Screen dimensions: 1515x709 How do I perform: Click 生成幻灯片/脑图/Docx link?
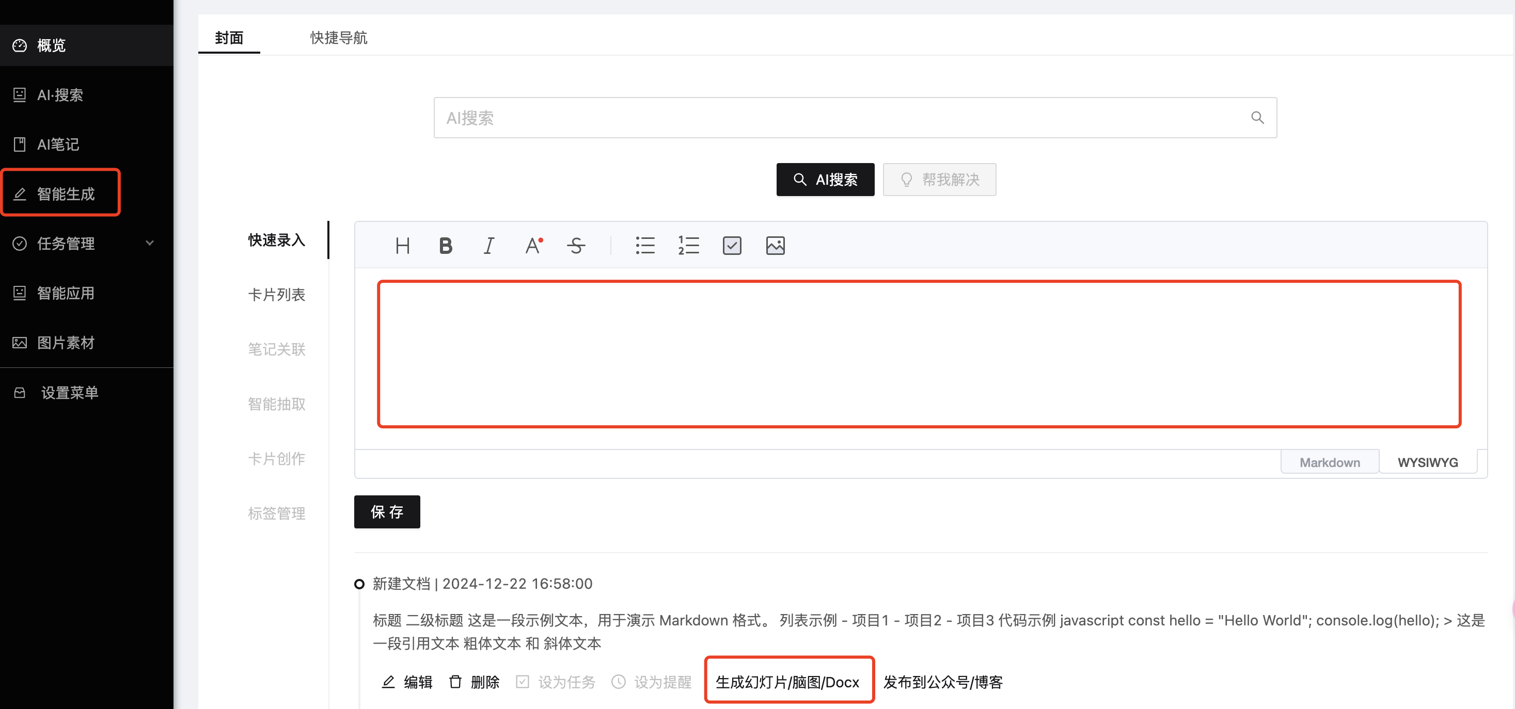tap(787, 682)
